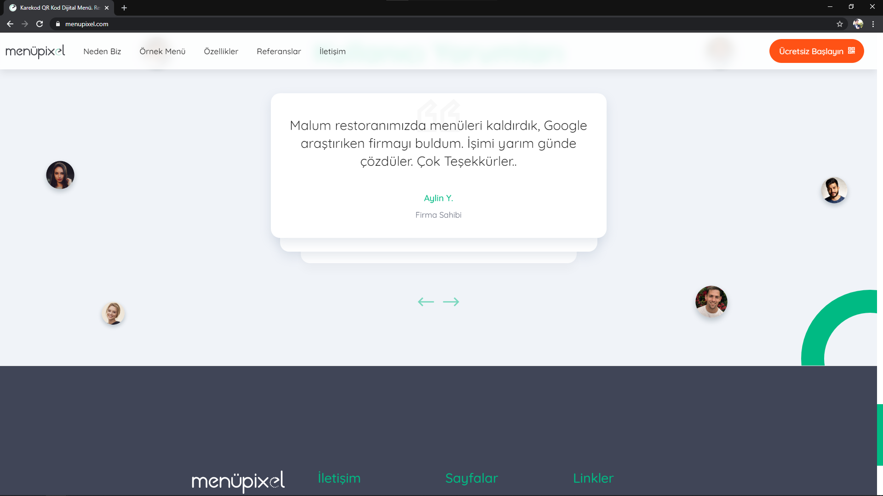883x496 pixels.
Task: Choose the blonde woman avatar thumbnail
Action: [113, 314]
